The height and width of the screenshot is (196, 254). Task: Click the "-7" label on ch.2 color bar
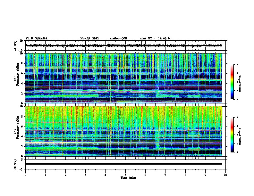point(236,152)
